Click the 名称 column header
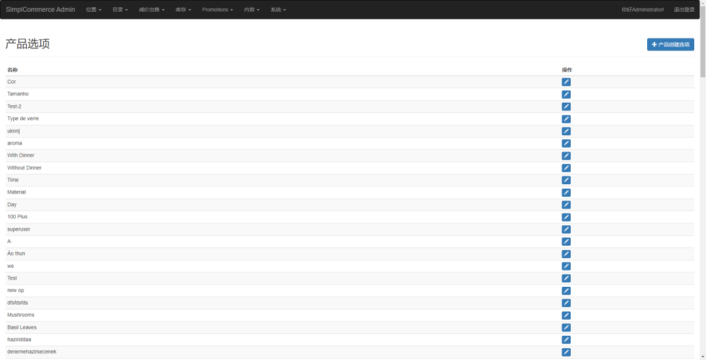706x360 pixels. (x=12, y=70)
